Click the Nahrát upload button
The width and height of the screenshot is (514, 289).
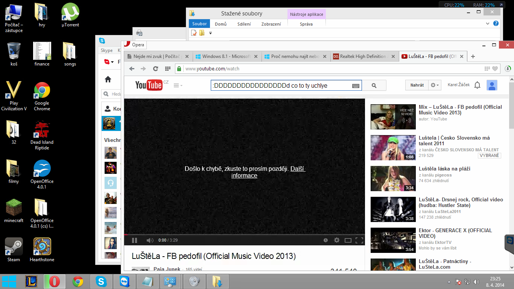click(x=417, y=85)
